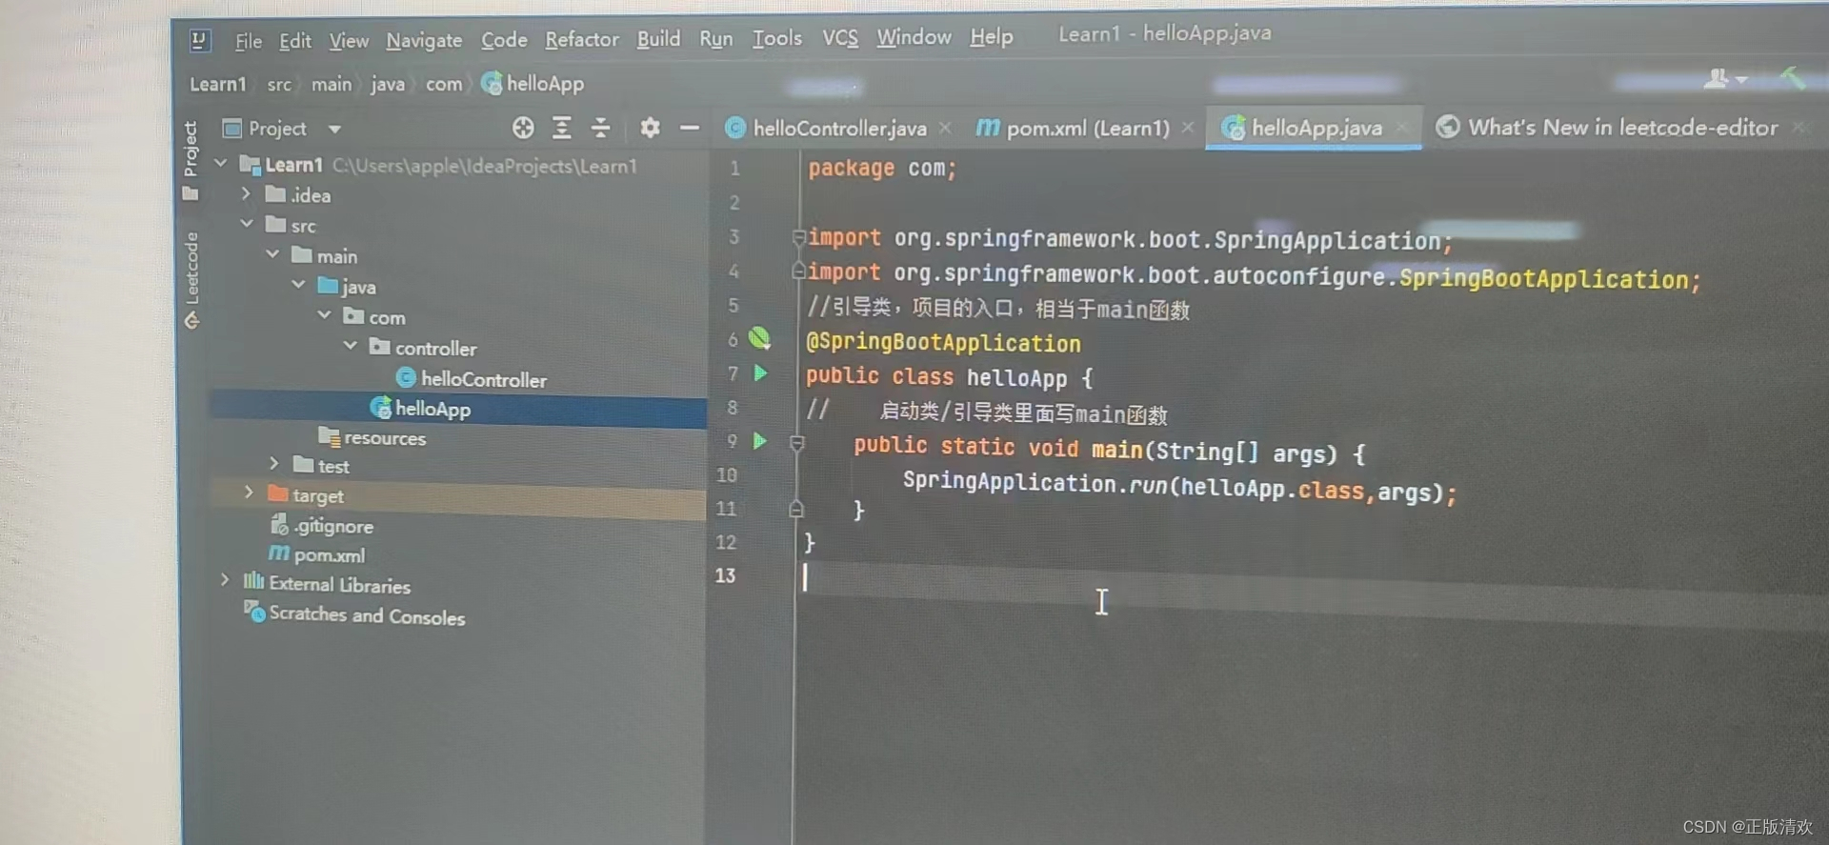The height and width of the screenshot is (845, 1829).
Task: Select Scratches and Consoles
Action: coord(355,614)
